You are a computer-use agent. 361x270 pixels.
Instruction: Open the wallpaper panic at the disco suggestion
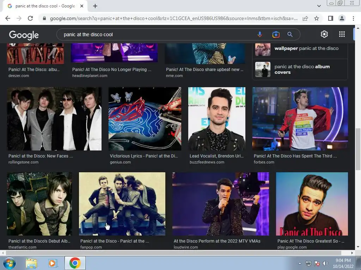[300, 49]
